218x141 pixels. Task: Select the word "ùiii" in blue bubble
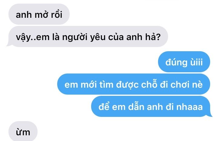(x=197, y=62)
